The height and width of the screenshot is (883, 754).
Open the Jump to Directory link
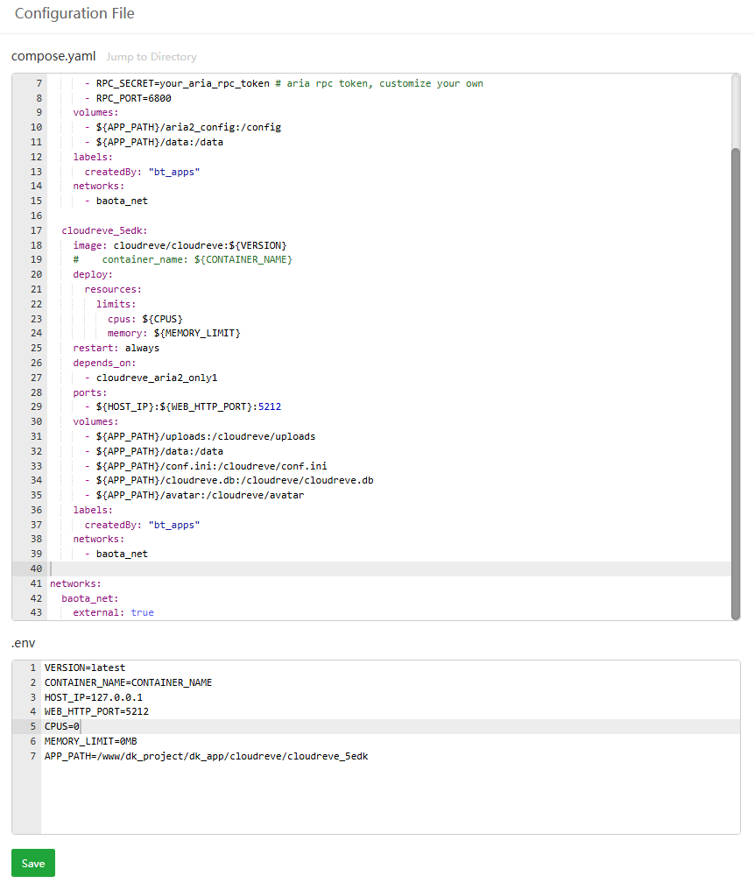152,57
